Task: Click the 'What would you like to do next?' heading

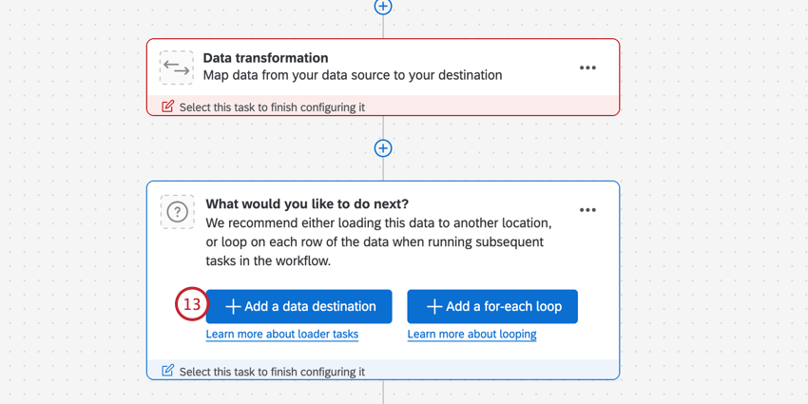Action: (x=307, y=203)
